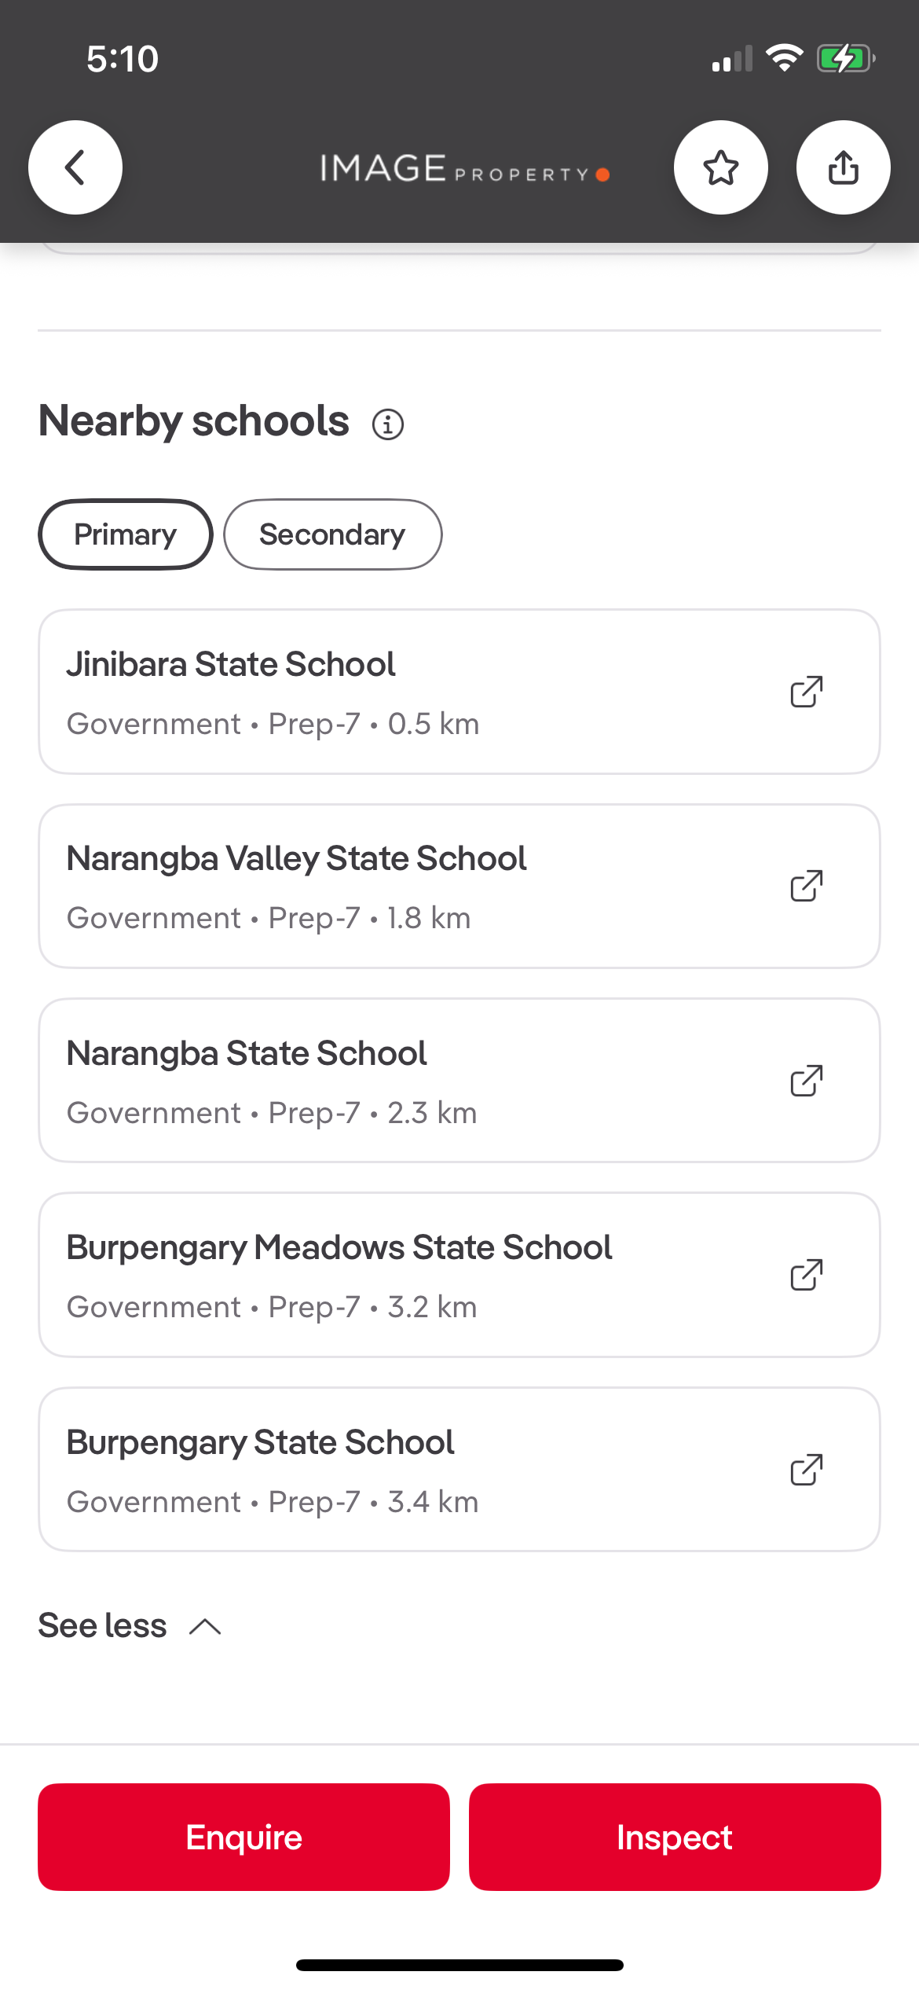Viewport: 919px width, 1990px height.
Task: Select the Primary schools filter
Action: tap(126, 534)
